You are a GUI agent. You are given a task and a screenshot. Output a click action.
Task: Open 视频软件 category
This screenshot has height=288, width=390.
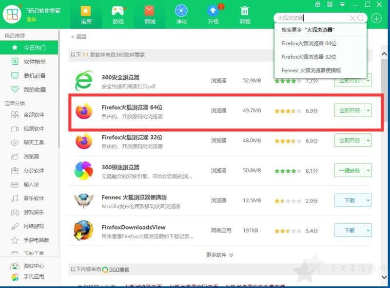29,128
